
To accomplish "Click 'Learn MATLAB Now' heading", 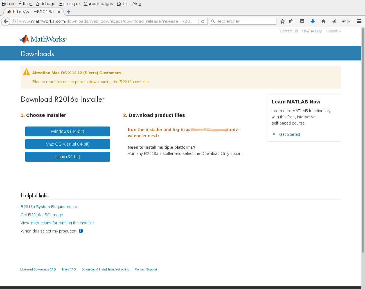I will [x=296, y=102].
